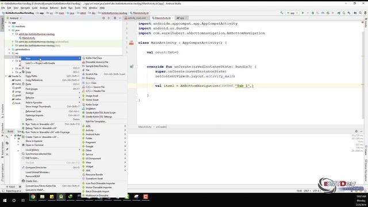Click the Singleton template icon

click(83, 109)
